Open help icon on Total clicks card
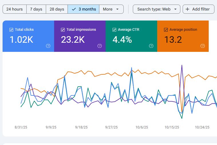This screenshot has height=145, width=217. tap(48, 46)
